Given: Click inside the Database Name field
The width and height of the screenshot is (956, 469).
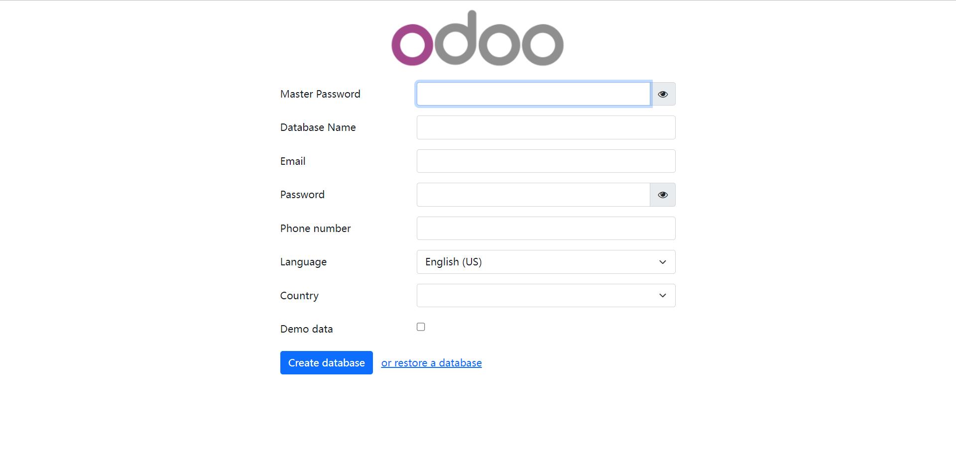Looking at the screenshot, I should [x=546, y=127].
